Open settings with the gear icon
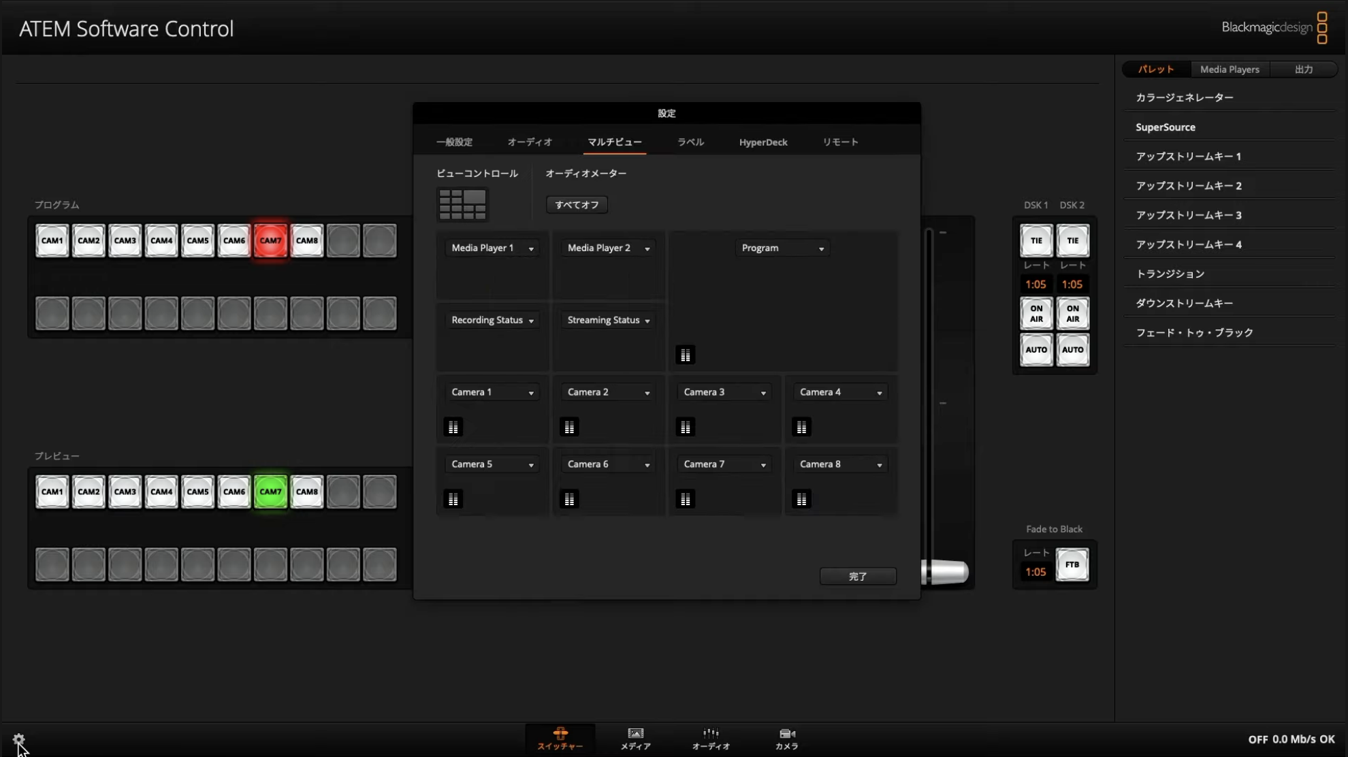The width and height of the screenshot is (1348, 757). pos(18,739)
